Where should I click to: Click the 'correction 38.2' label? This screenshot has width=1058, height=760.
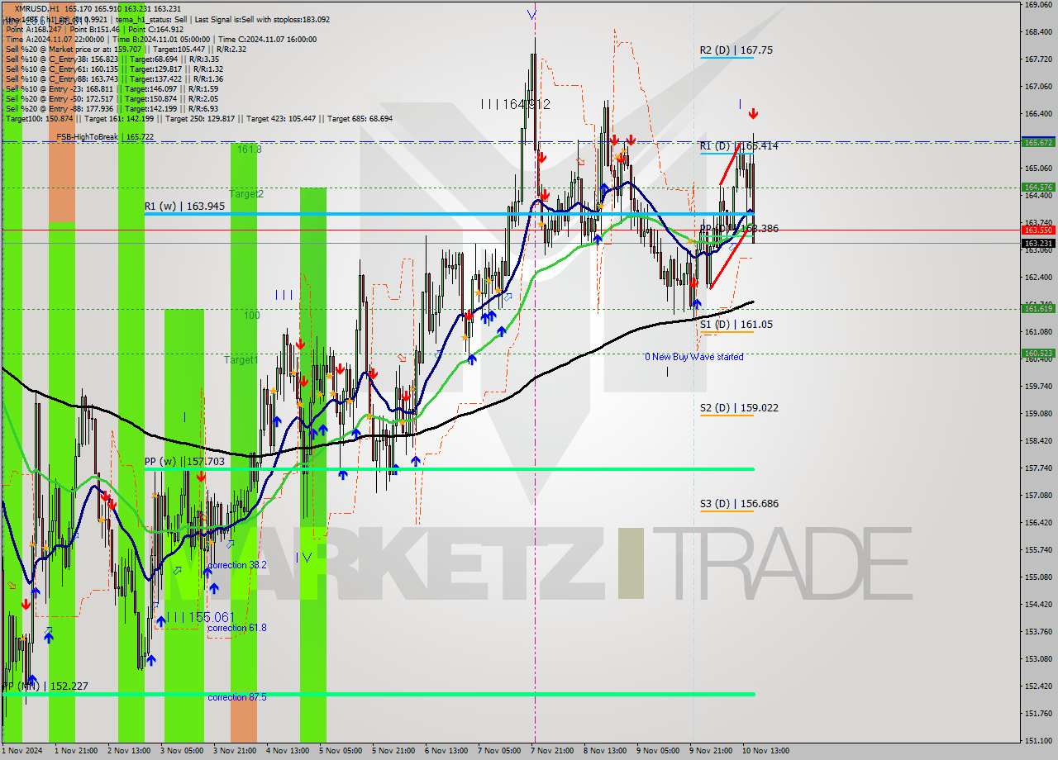[237, 565]
